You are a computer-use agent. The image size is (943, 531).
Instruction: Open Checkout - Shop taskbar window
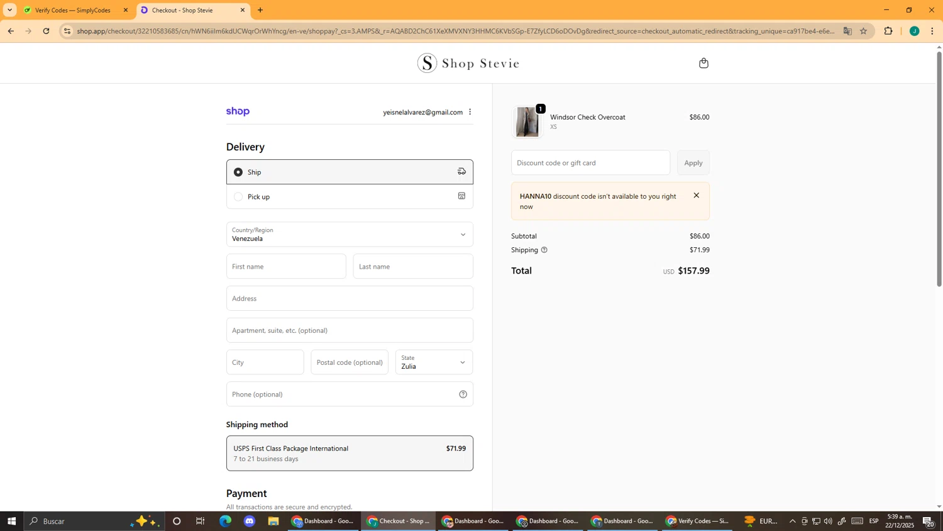click(399, 521)
